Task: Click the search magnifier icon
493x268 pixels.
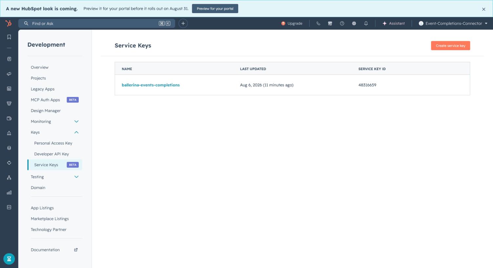Action: (x=26, y=24)
